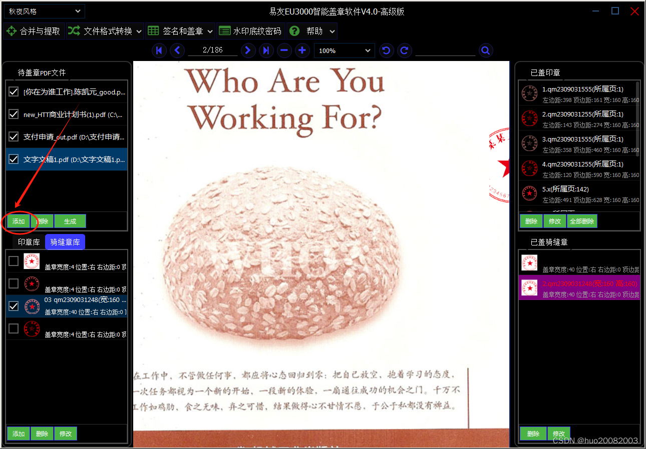Click the red stamp on the page

click(x=499, y=165)
